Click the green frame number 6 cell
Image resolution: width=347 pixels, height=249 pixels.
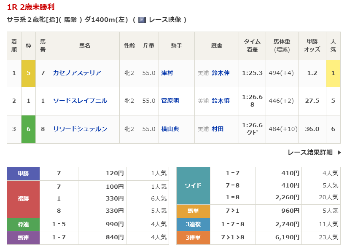[x=28, y=129]
